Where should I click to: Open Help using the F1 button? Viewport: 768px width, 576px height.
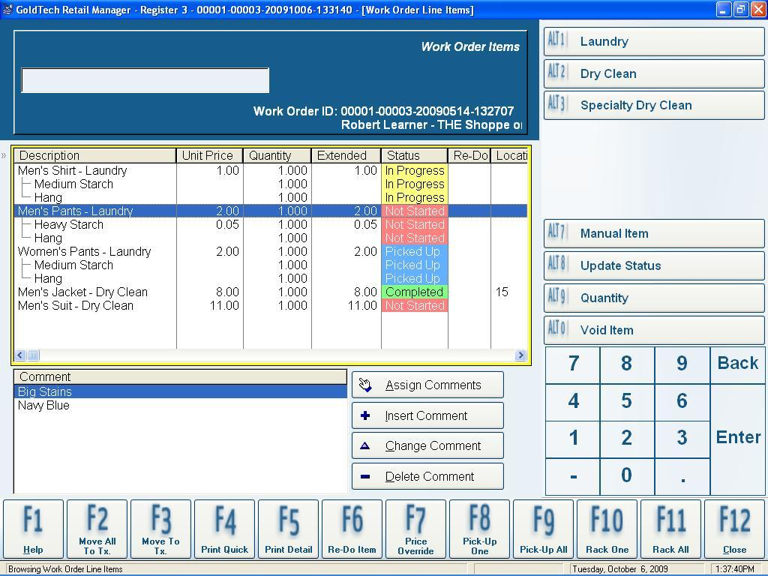pyautogui.click(x=33, y=529)
